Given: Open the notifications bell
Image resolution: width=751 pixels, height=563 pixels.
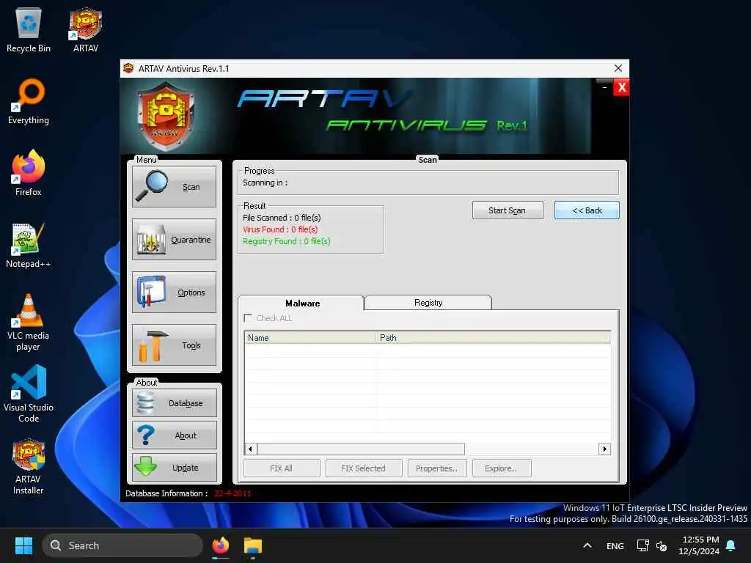Looking at the screenshot, I should pos(731,545).
